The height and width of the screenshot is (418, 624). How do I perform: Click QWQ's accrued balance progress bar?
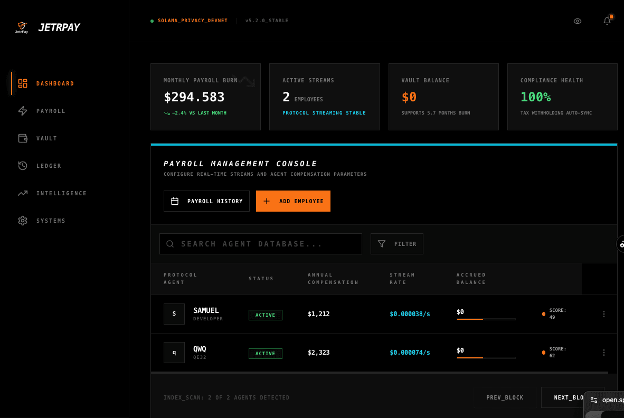486,357
